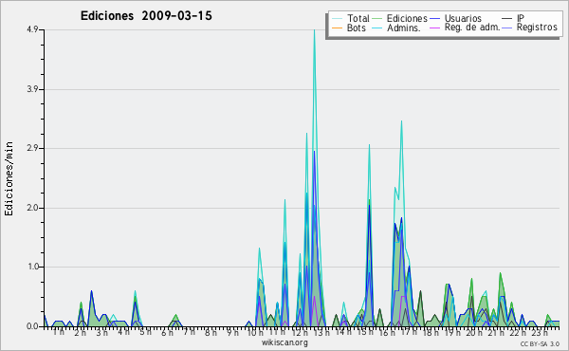Click the 'Bots' legend label
Screen dimensions: 569x351
[x=356, y=28]
